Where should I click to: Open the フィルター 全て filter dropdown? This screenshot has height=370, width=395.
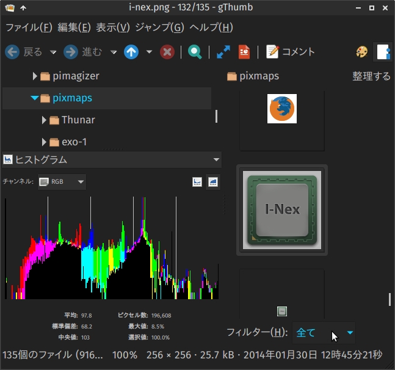[324, 333]
